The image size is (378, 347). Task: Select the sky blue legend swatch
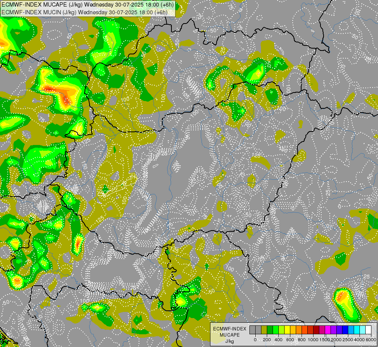351,330
